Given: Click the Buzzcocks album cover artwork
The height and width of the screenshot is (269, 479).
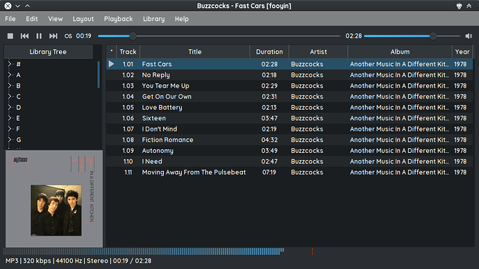Looking at the screenshot, I should click(54, 198).
